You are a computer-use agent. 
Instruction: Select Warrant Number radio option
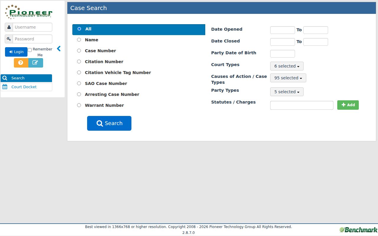(79, 105)
